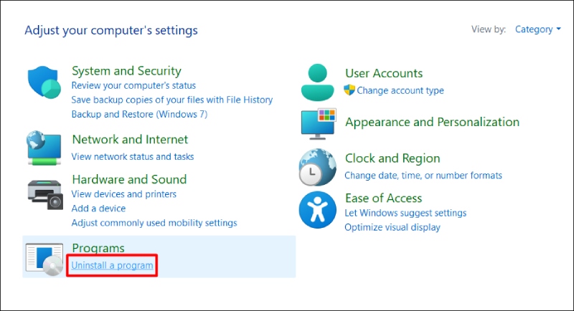Select Backup and Restore (Windows 7)
This screenshot has width=574, height=311.
(139, 114)
